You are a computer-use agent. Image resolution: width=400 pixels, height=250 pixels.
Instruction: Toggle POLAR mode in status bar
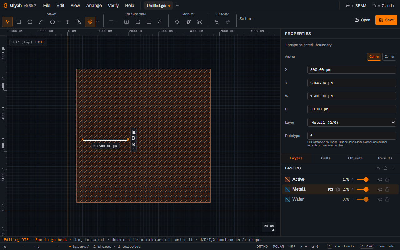pyautogui.click(x=278, y=247)
